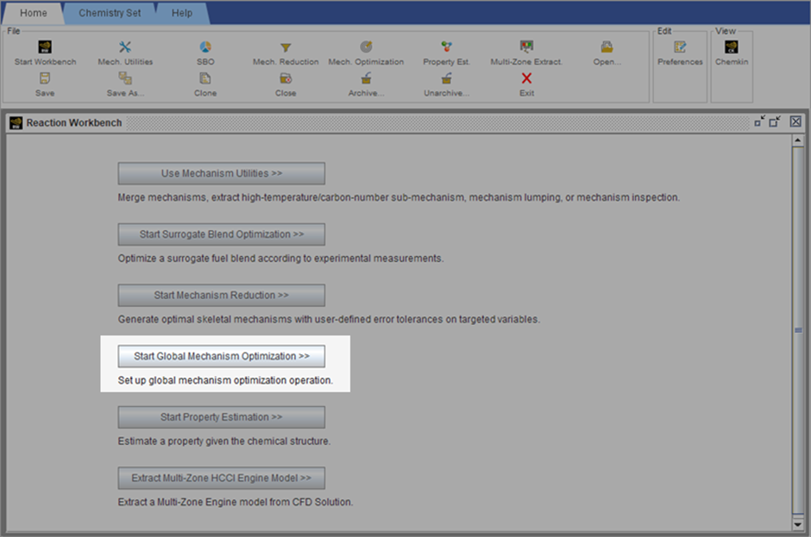The width and height of the screenshot is (811, 537).
Task: Open Multi-Zone Extract icon
Action: click(526, 47)
